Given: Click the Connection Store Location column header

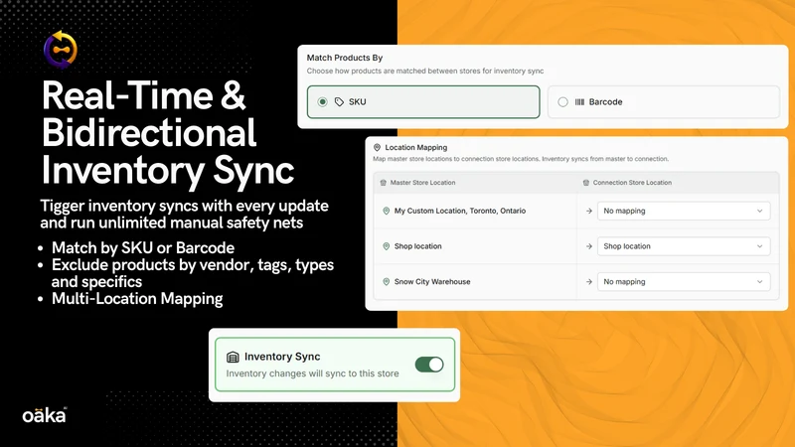Looking at the screenshot, I should click(632, 183).
